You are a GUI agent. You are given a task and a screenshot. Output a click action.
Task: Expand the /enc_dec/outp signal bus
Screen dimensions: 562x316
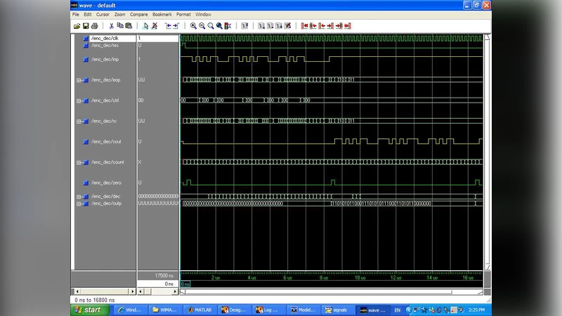point(79,203)
